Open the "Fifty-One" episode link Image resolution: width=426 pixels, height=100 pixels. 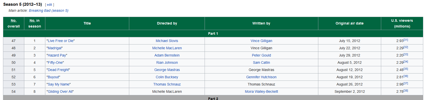[x=55, y=62]
